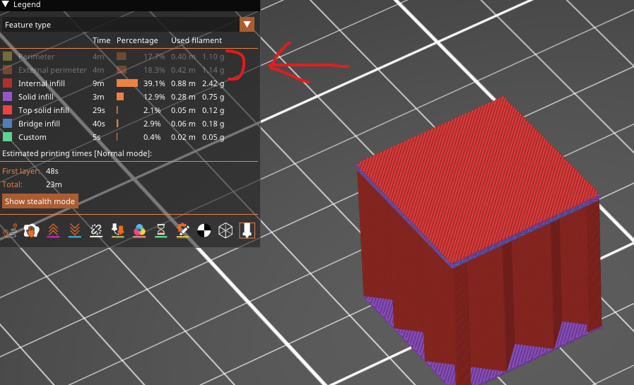
Task: Click the Bridge infill blue swatch
Action: click(7, 123)
